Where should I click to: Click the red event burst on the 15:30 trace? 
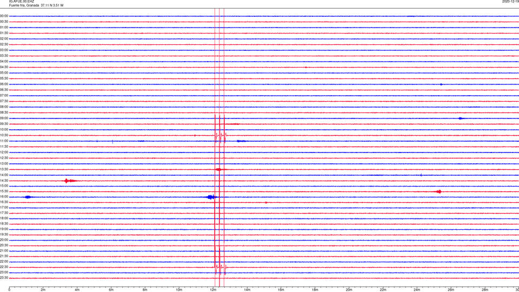click(x=438, y=191)
